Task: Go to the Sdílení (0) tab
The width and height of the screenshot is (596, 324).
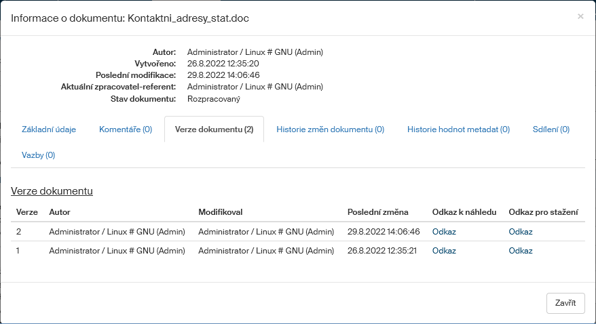Action: [x=551, y=129]
